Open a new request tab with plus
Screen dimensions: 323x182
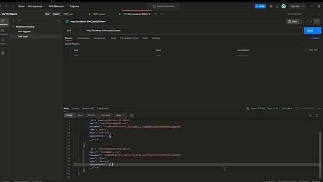(156, 14)
